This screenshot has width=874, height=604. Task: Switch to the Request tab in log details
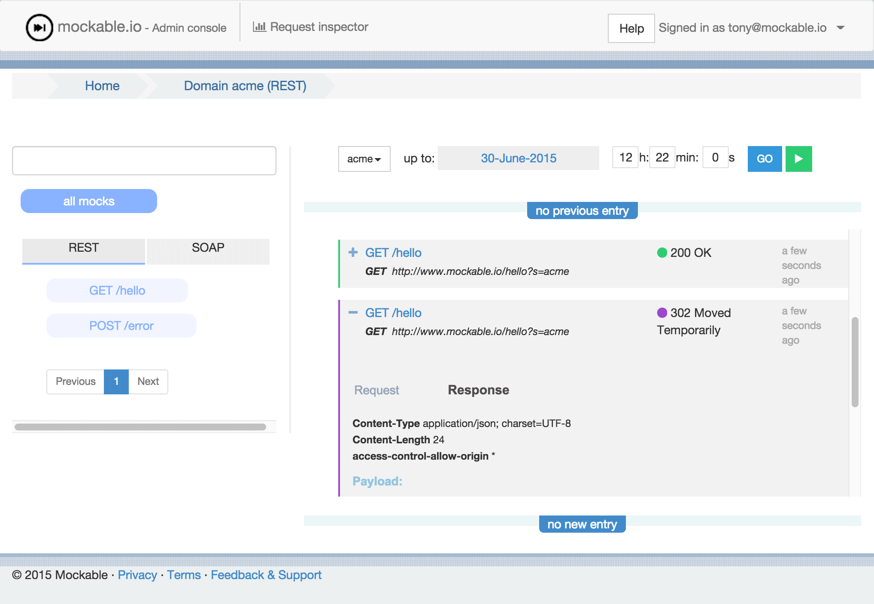click(376, 390)
